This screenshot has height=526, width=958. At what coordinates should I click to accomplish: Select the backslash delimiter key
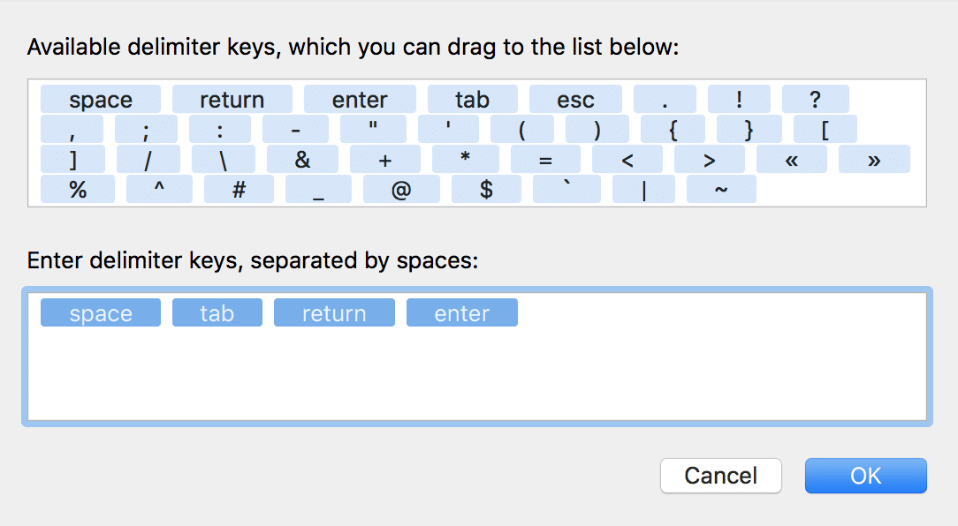click(x=222, y=160)
